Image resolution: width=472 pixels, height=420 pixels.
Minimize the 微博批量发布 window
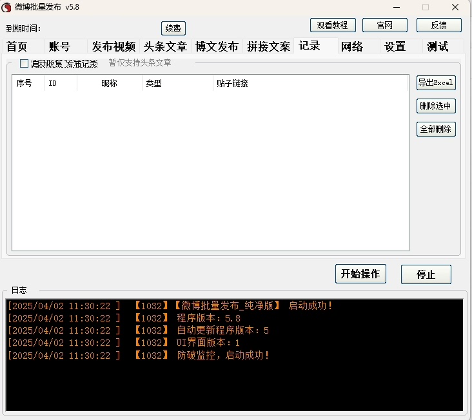click(397, 7)
